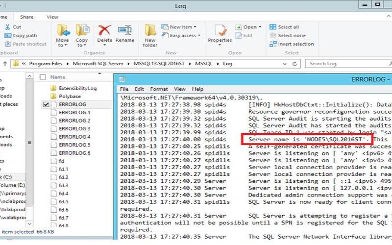Expand the Copy to dropdown
The image size is (392, 245).
click(82, 46)
